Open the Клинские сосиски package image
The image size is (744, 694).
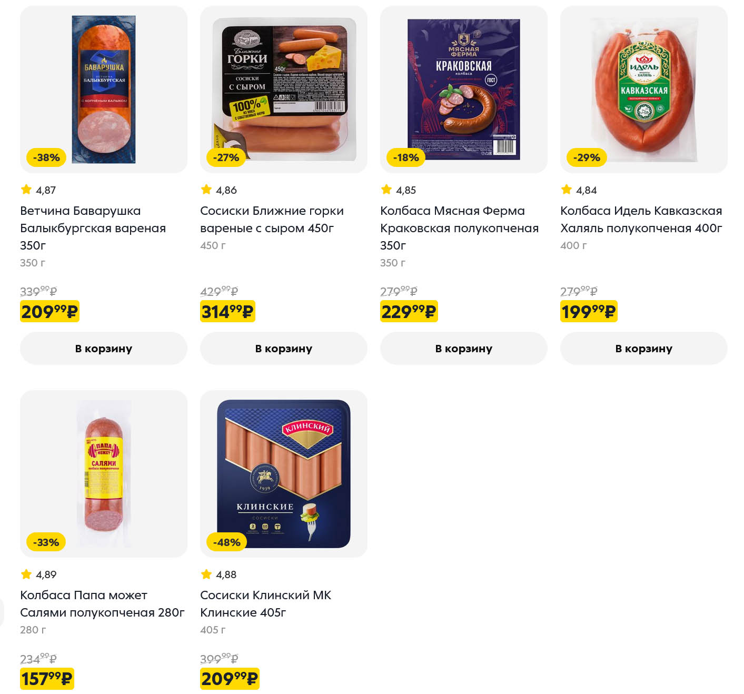click(x=284, y=474)
